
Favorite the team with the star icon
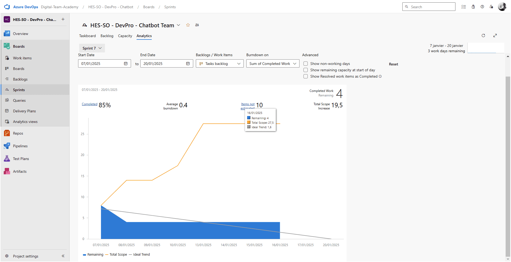[x=188, y=25]
